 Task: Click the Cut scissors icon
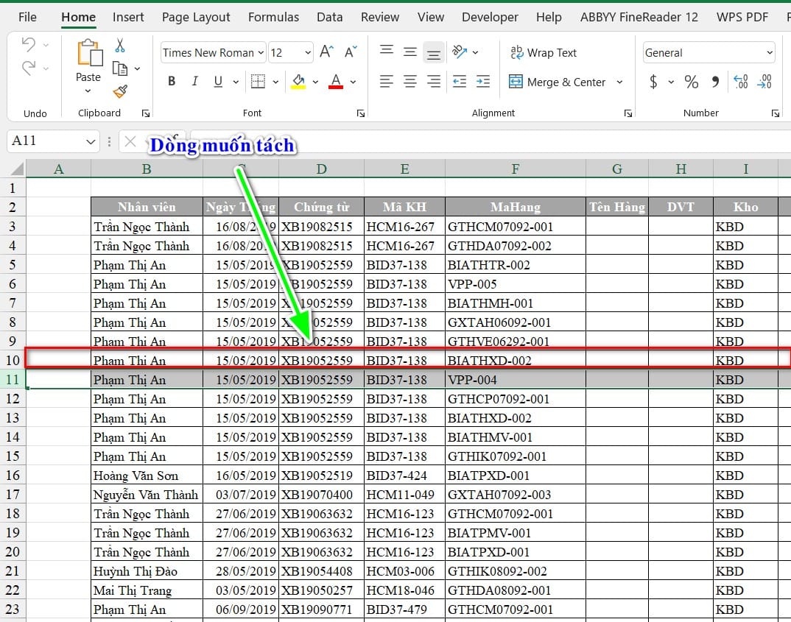tap(119, 46)
